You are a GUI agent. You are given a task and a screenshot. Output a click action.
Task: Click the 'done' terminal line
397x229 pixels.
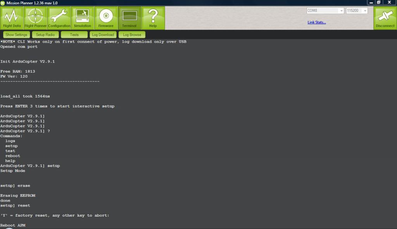[5, 201]
